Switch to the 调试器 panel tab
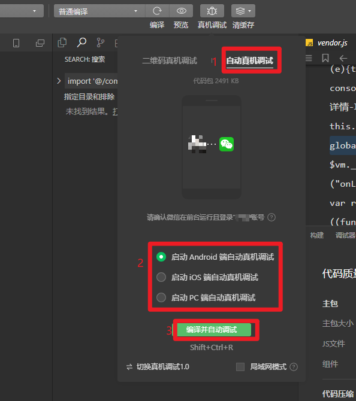Image resolution: width=356 pixels, height=401 pixels. (x=345, y=235)
